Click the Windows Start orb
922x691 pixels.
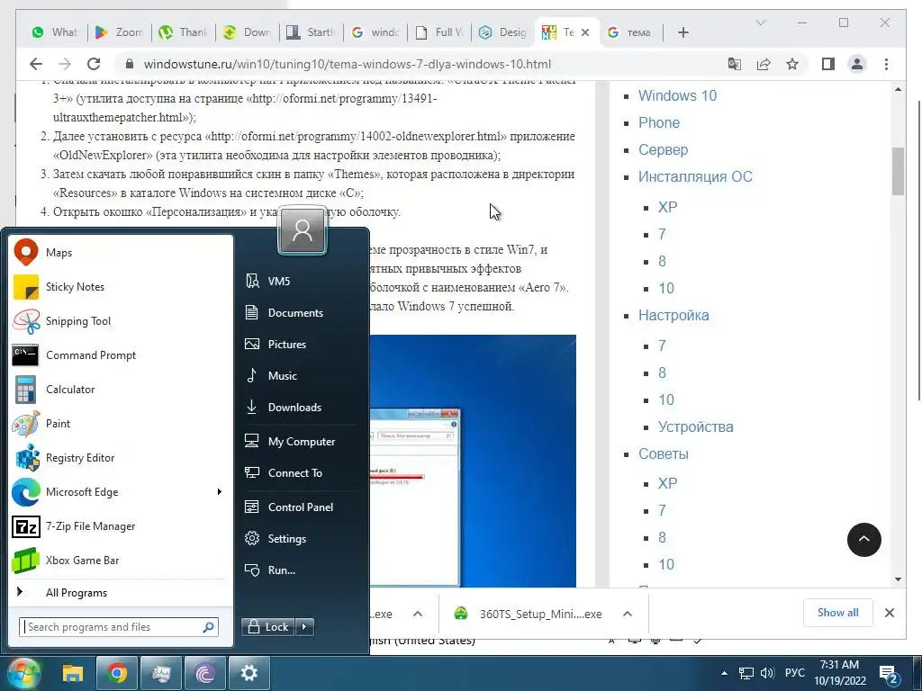pos(23,673)
